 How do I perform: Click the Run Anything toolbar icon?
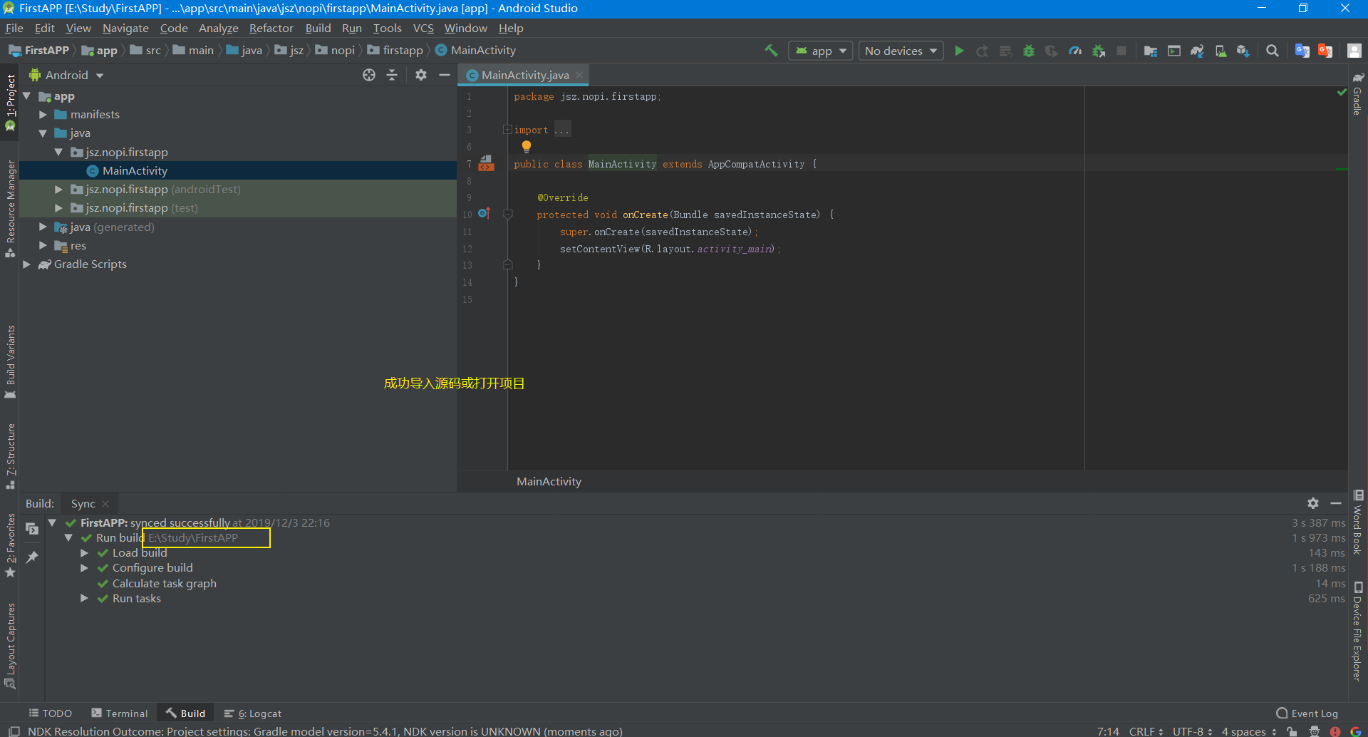(1173, 51)
